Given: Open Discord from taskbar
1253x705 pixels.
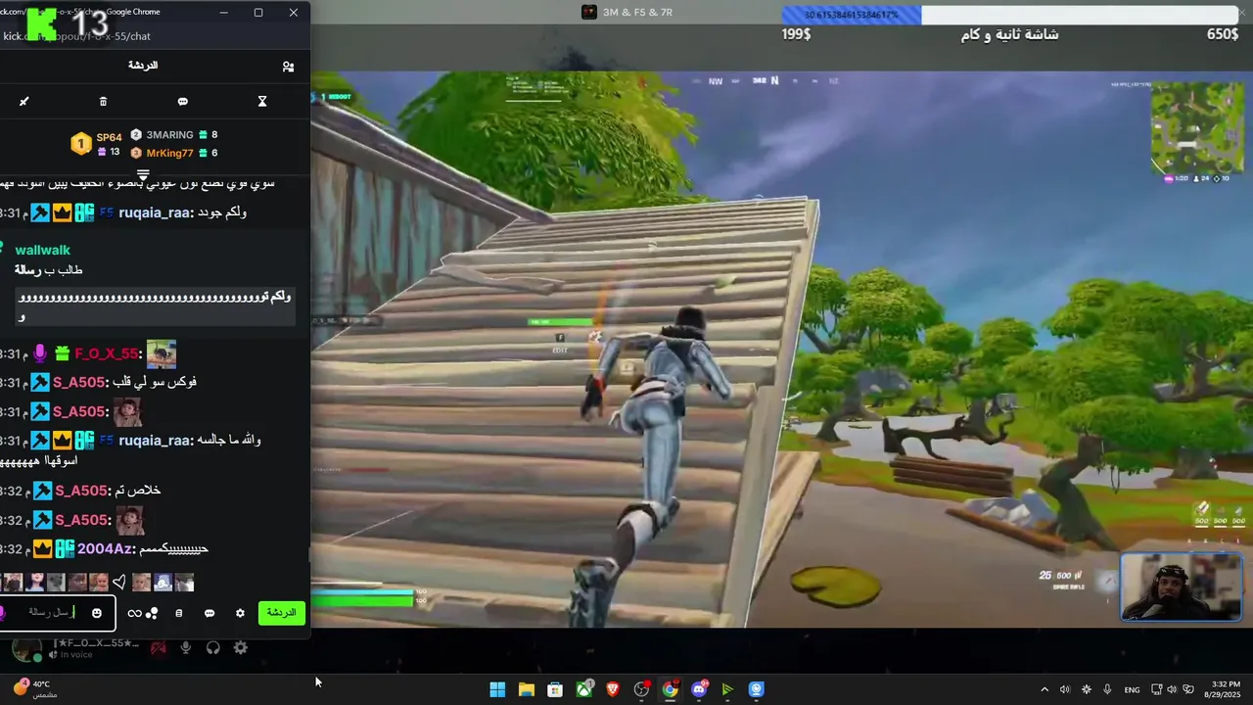Looking at the screenshot, I should click(700, 689).
